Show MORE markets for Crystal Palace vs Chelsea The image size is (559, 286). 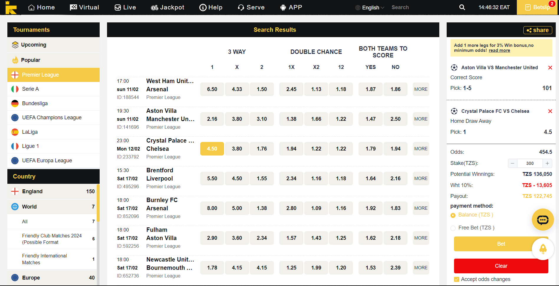click(421, 149)
